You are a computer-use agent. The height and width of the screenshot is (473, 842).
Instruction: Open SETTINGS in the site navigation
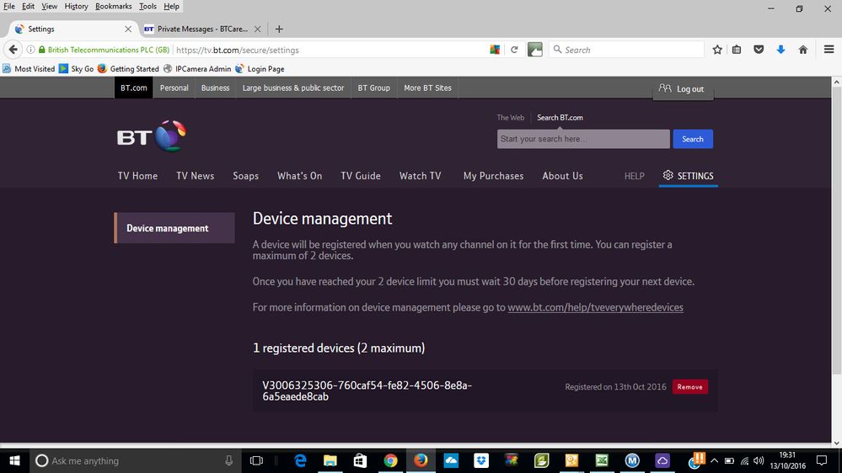[689, 176]
